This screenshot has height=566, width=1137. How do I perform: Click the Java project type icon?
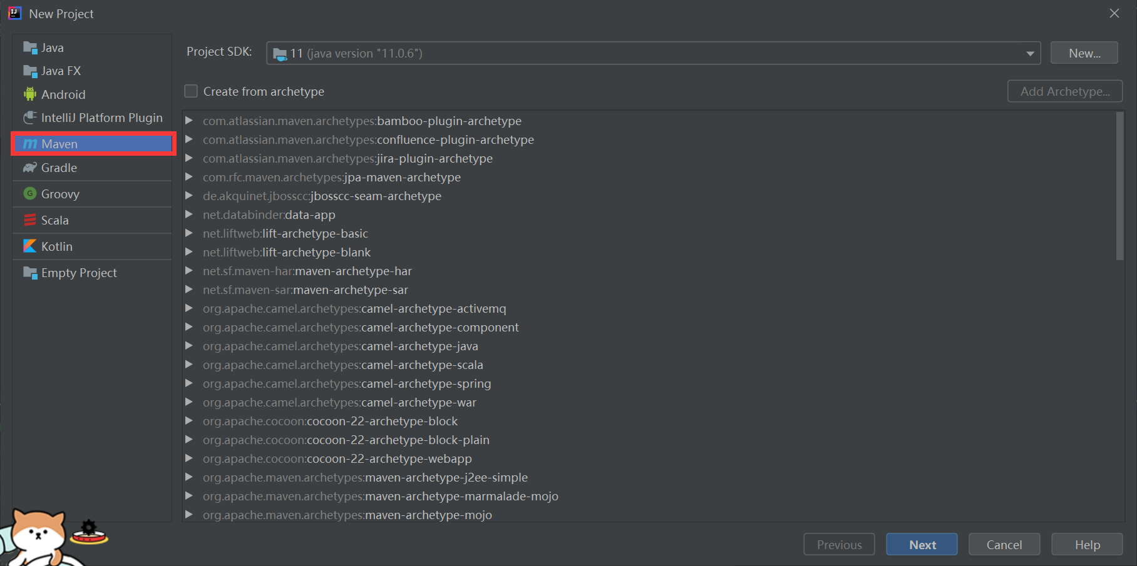[x=30, y=48]
